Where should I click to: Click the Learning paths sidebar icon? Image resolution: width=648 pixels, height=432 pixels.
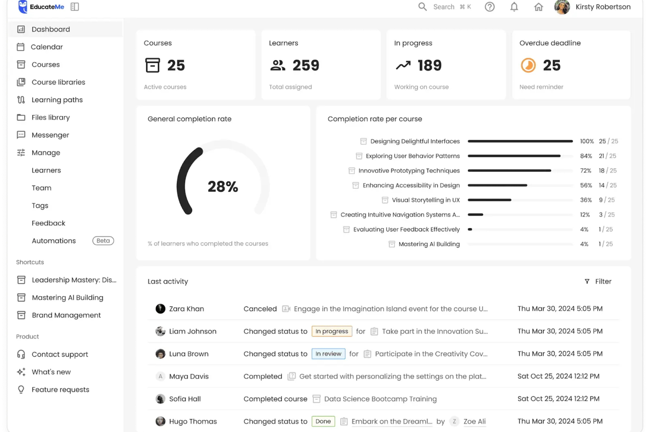21,99
